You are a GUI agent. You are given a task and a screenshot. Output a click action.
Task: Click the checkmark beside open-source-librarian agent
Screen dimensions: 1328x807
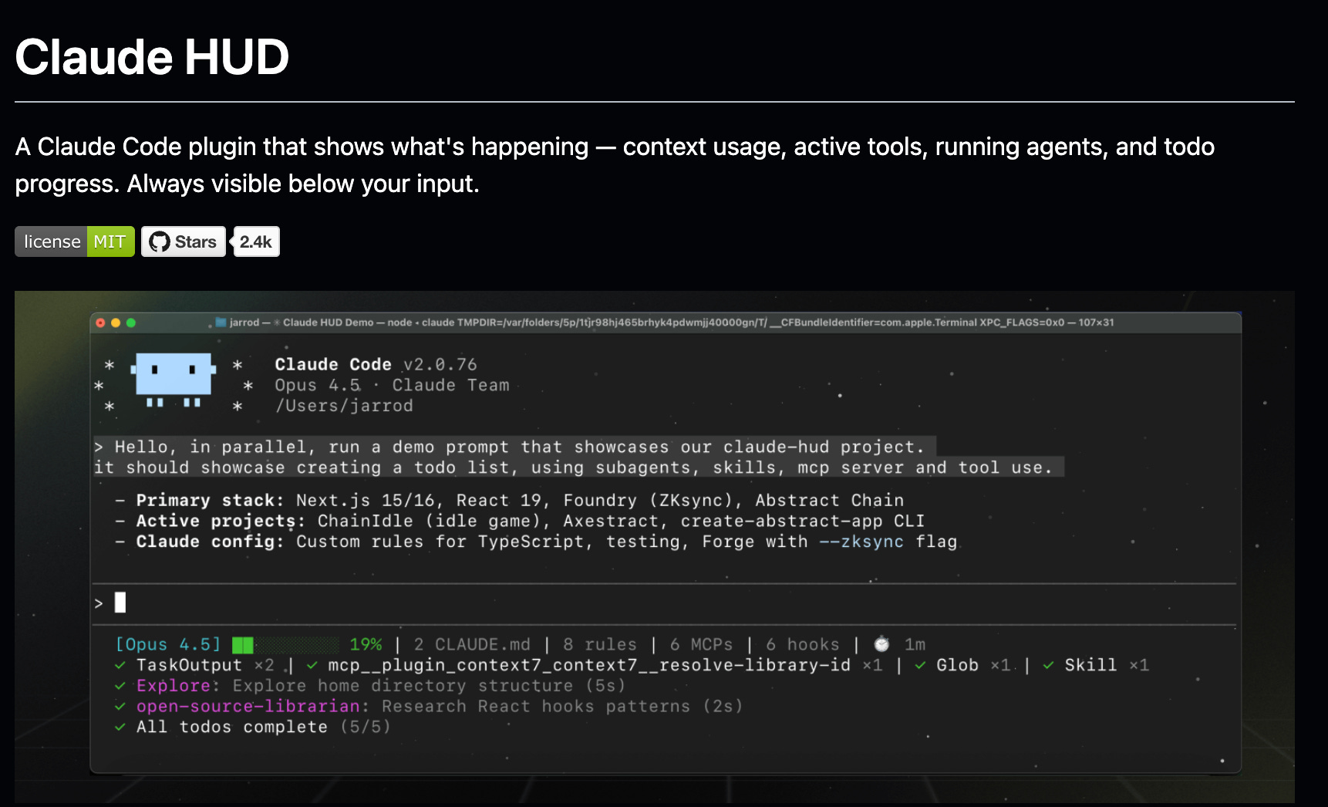coord(120,706)
